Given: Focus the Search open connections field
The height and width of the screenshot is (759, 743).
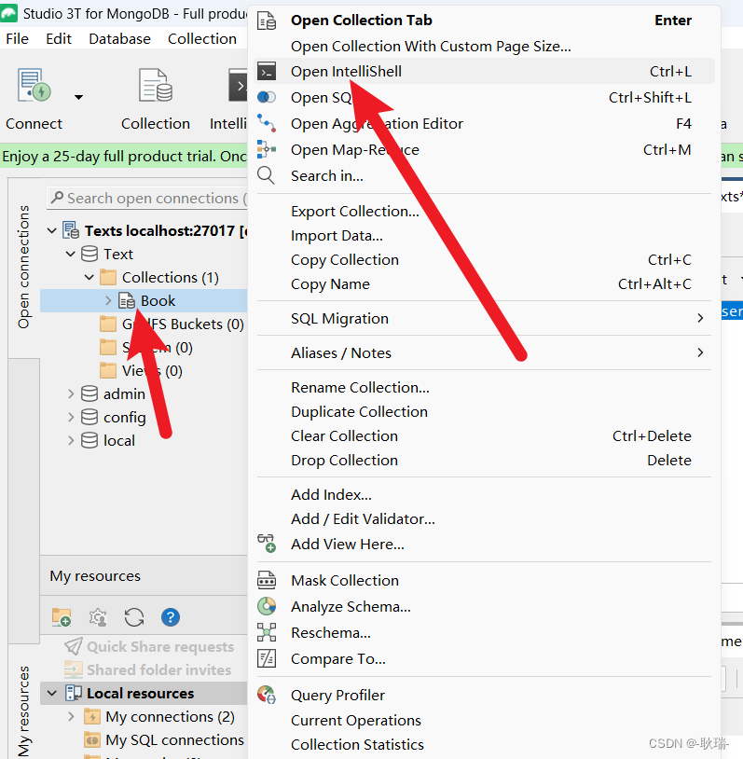Looking at the screenshot, I should (147, 199).
